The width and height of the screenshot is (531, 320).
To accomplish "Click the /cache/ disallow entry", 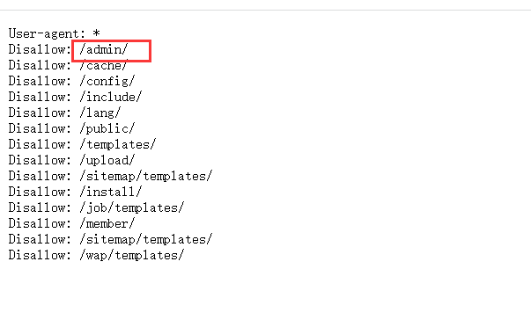I will click(x=104, y=65).
